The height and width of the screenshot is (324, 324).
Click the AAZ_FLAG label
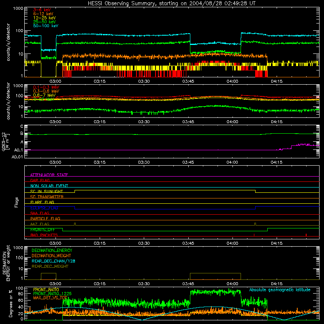coord(40,224)
